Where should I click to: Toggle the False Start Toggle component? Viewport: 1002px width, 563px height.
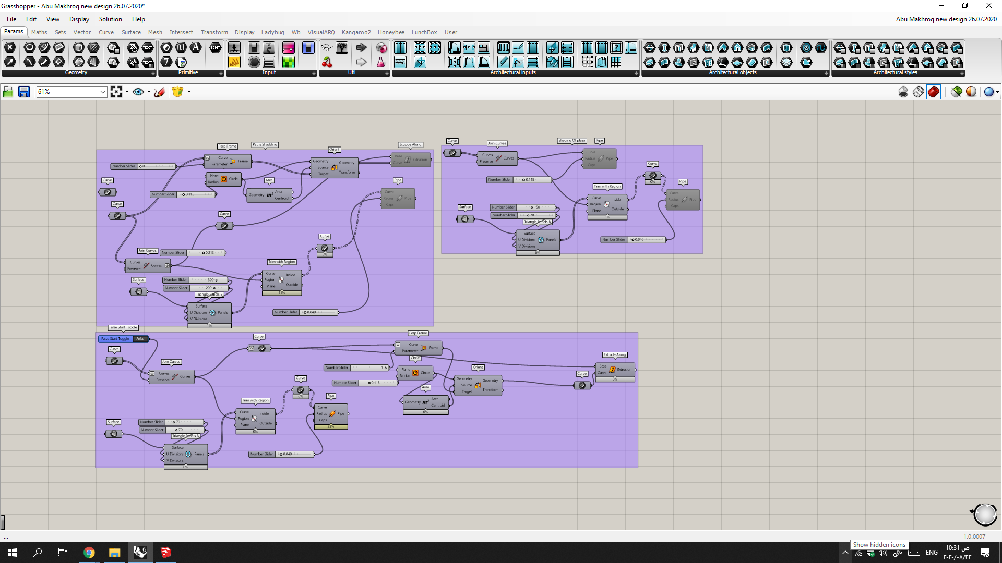[141, 339]
